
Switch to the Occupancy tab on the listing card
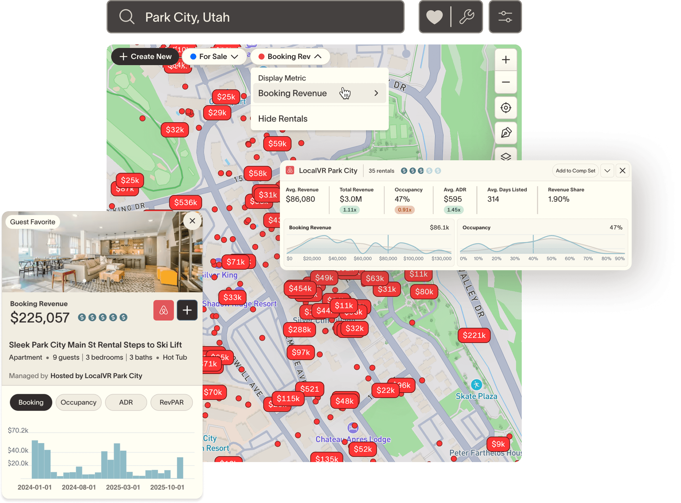pos(78,402)
